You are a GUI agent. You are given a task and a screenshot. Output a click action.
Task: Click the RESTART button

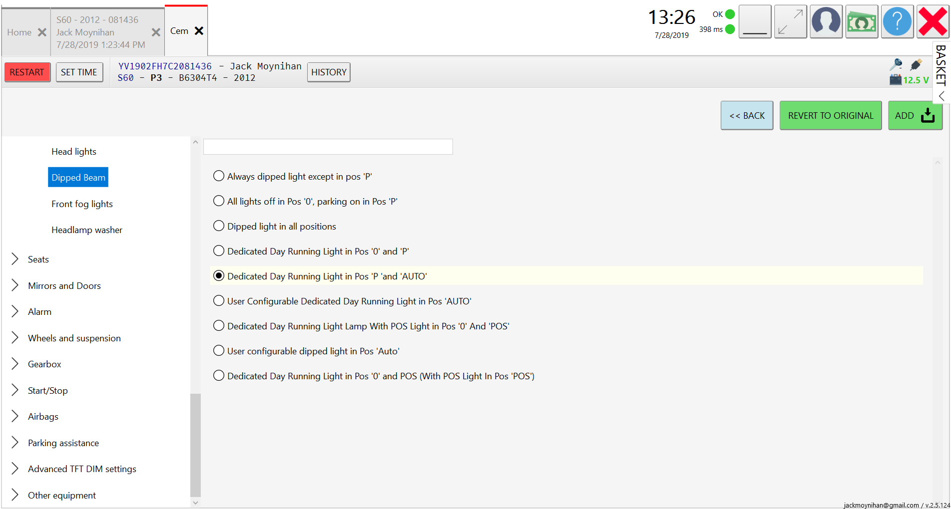[27, 72]
